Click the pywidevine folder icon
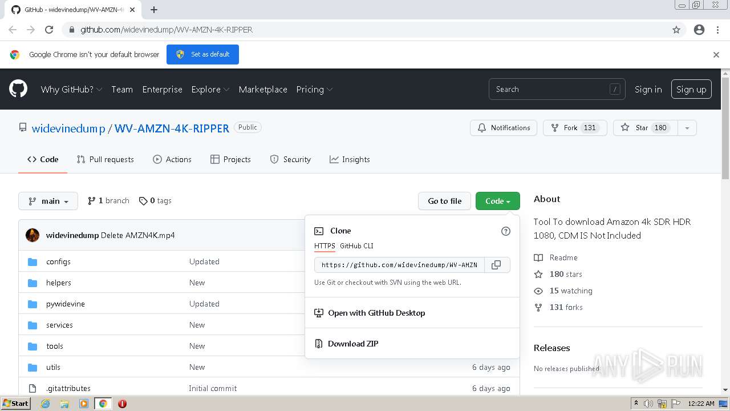 (x=33, y=304)
